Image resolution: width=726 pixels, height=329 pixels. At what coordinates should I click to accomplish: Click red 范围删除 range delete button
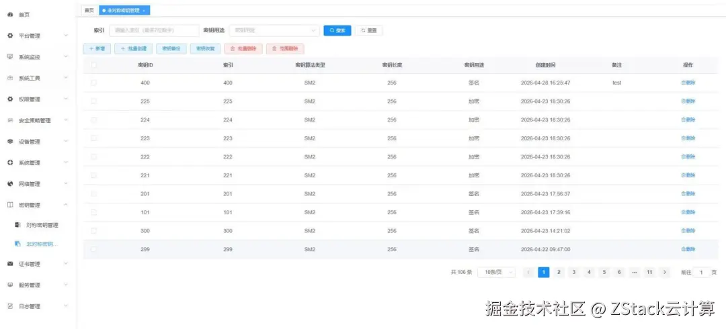pyautogui.click(x=285, y=48)
